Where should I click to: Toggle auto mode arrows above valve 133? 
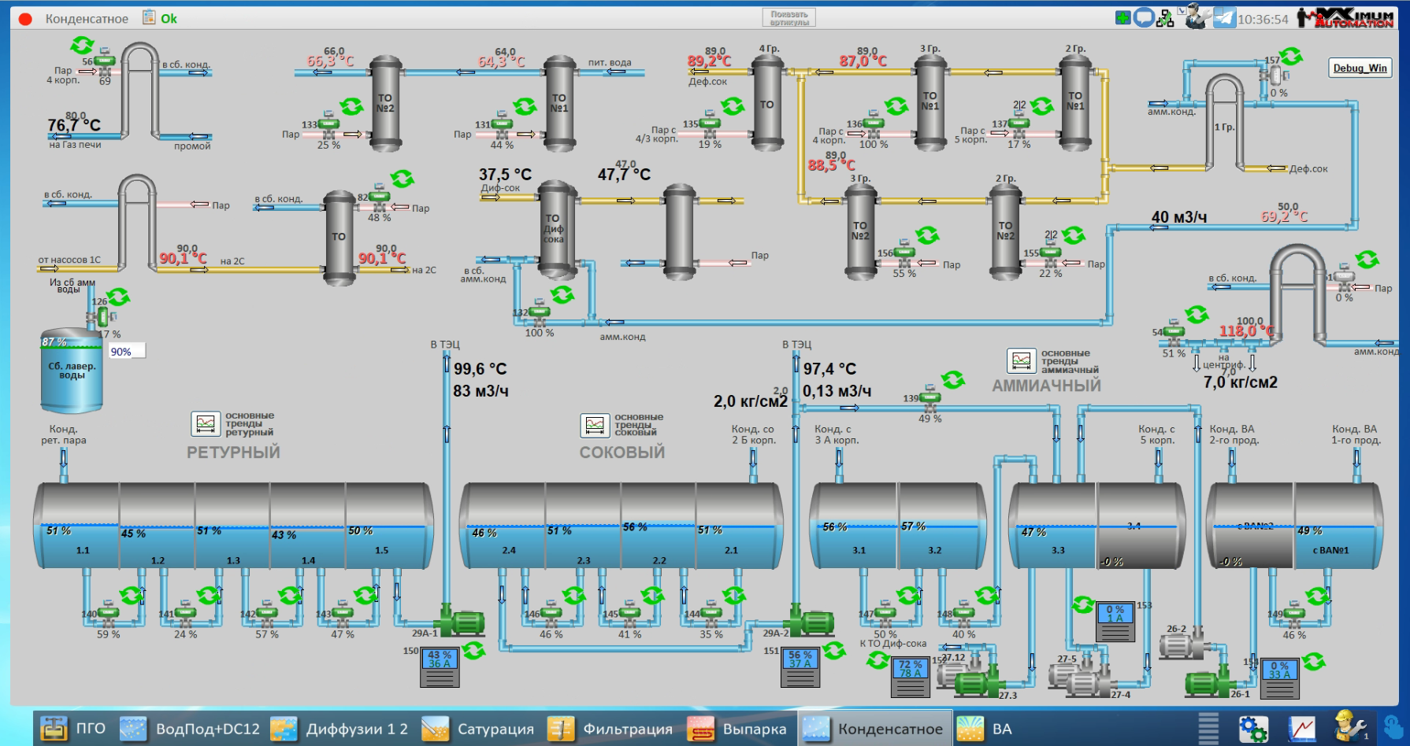point(351,105)
